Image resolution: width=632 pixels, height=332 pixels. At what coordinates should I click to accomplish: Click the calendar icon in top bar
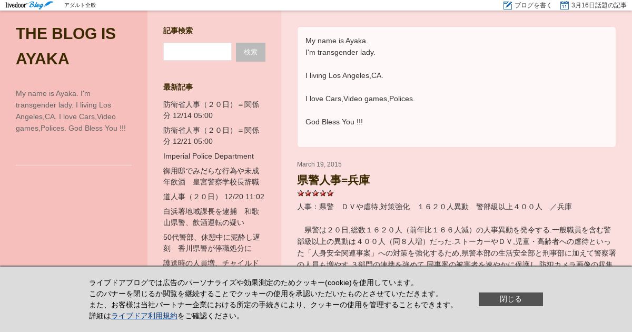point(565,5)
